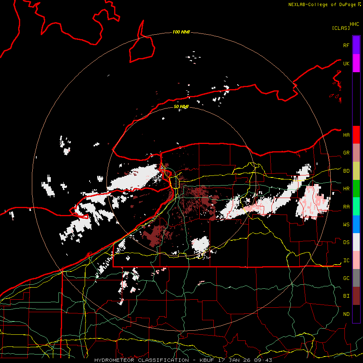Click the HA red legend swatch
363x363 pixels.
pos(356,135)
